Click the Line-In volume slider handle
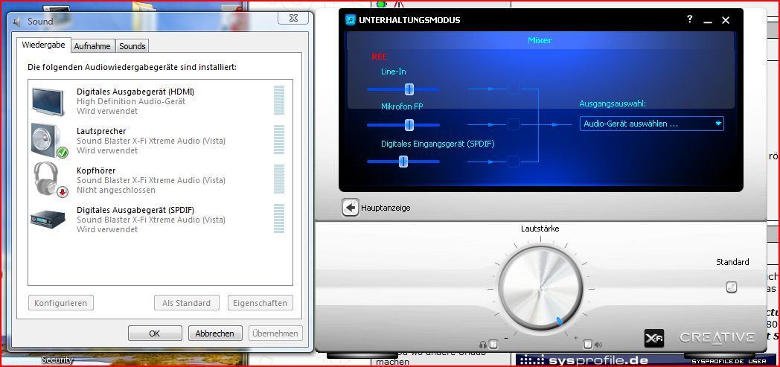780x367 pixels. (409, 89)
